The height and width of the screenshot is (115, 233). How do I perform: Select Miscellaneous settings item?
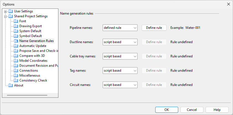coord(30,76)
